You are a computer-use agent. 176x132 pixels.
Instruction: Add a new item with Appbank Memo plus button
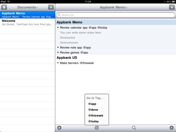coord(172,7)
